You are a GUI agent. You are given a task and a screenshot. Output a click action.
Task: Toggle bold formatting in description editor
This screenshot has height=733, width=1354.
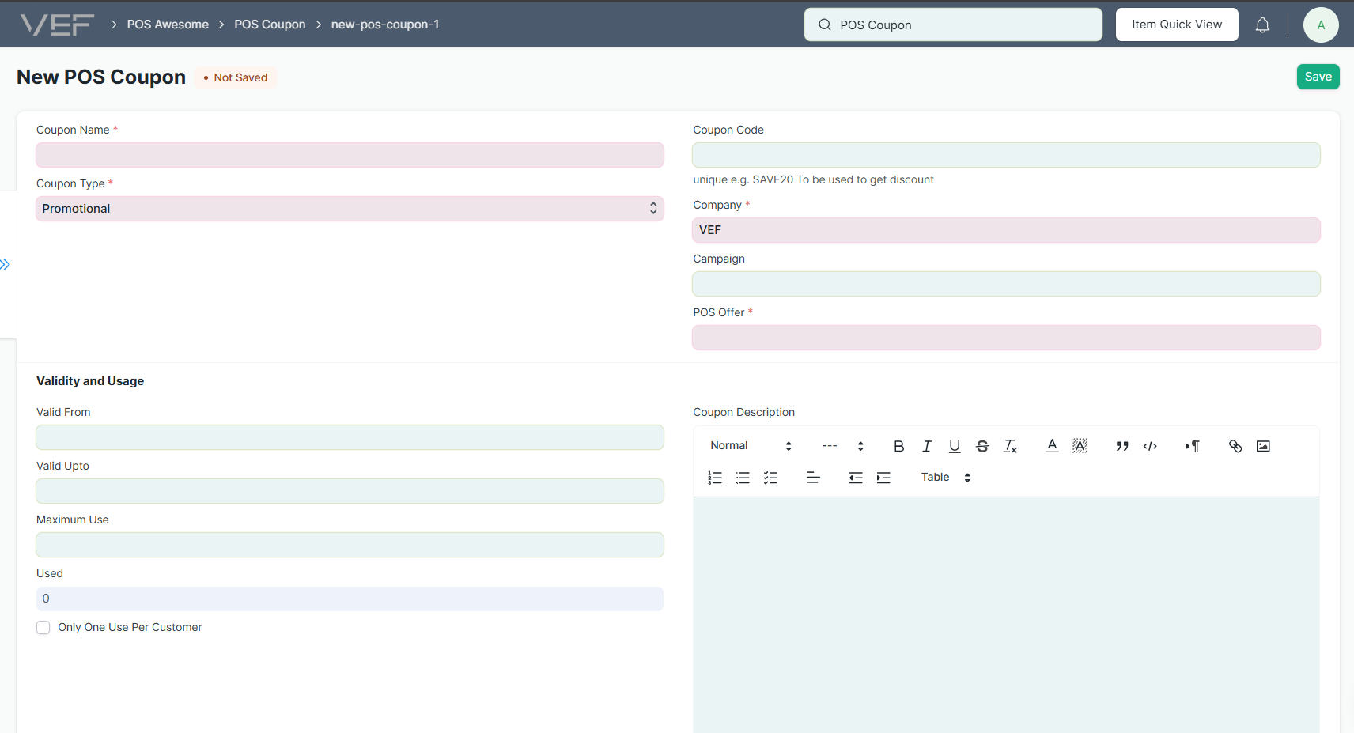point(898,446)
